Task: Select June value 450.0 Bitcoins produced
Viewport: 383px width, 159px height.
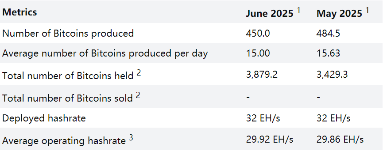Action: point(258,34)
